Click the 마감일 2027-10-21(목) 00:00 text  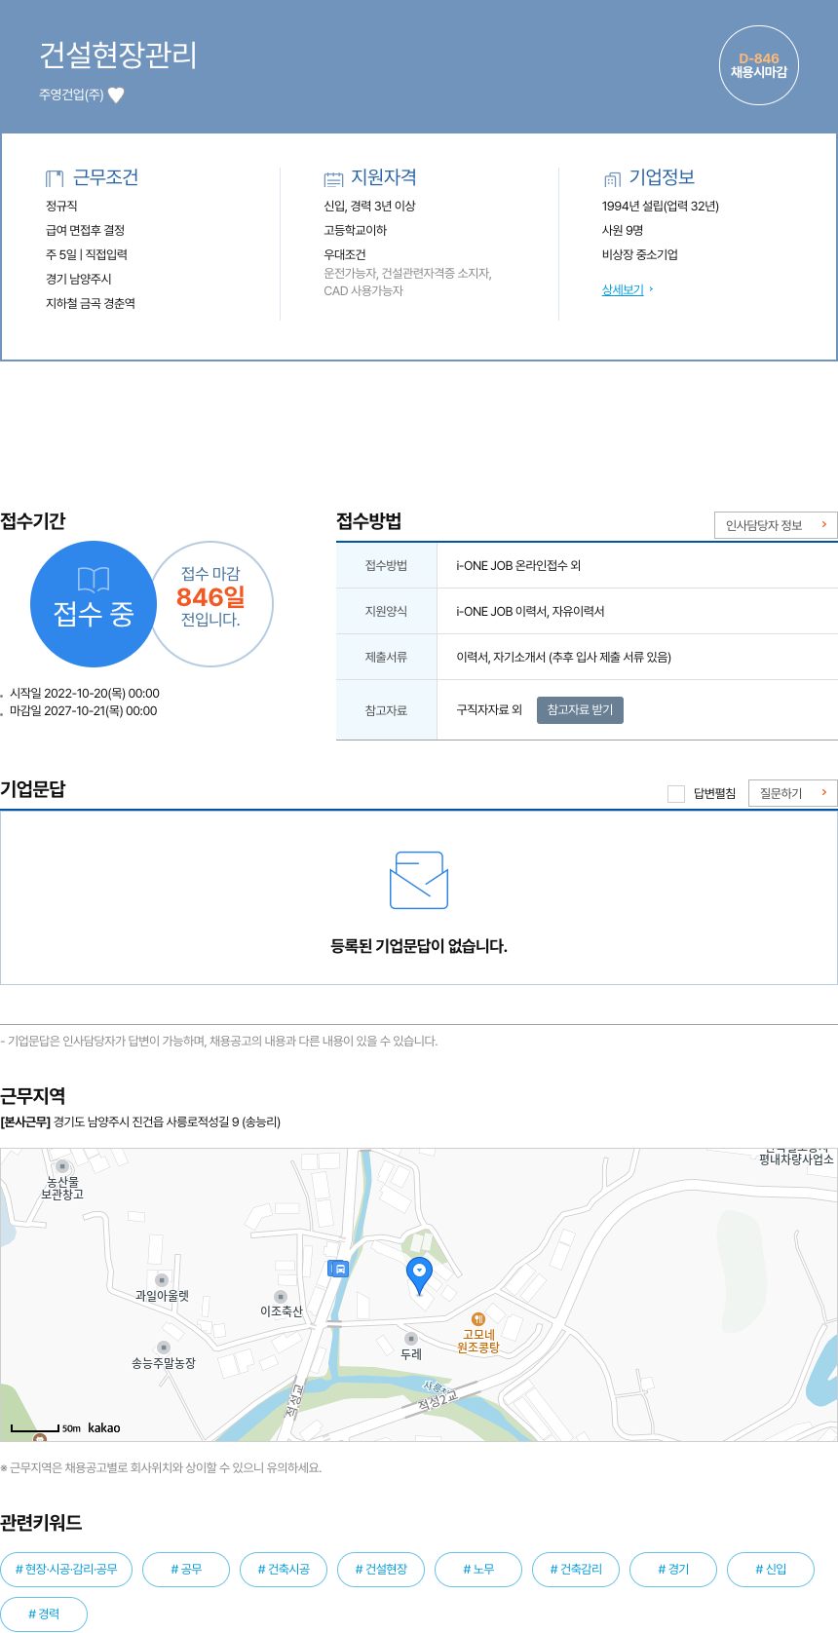tap(84, 711)
